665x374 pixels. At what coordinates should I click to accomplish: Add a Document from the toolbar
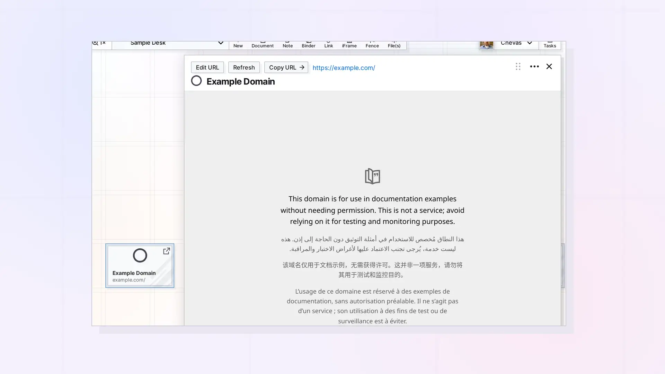(x=263, y=45)
